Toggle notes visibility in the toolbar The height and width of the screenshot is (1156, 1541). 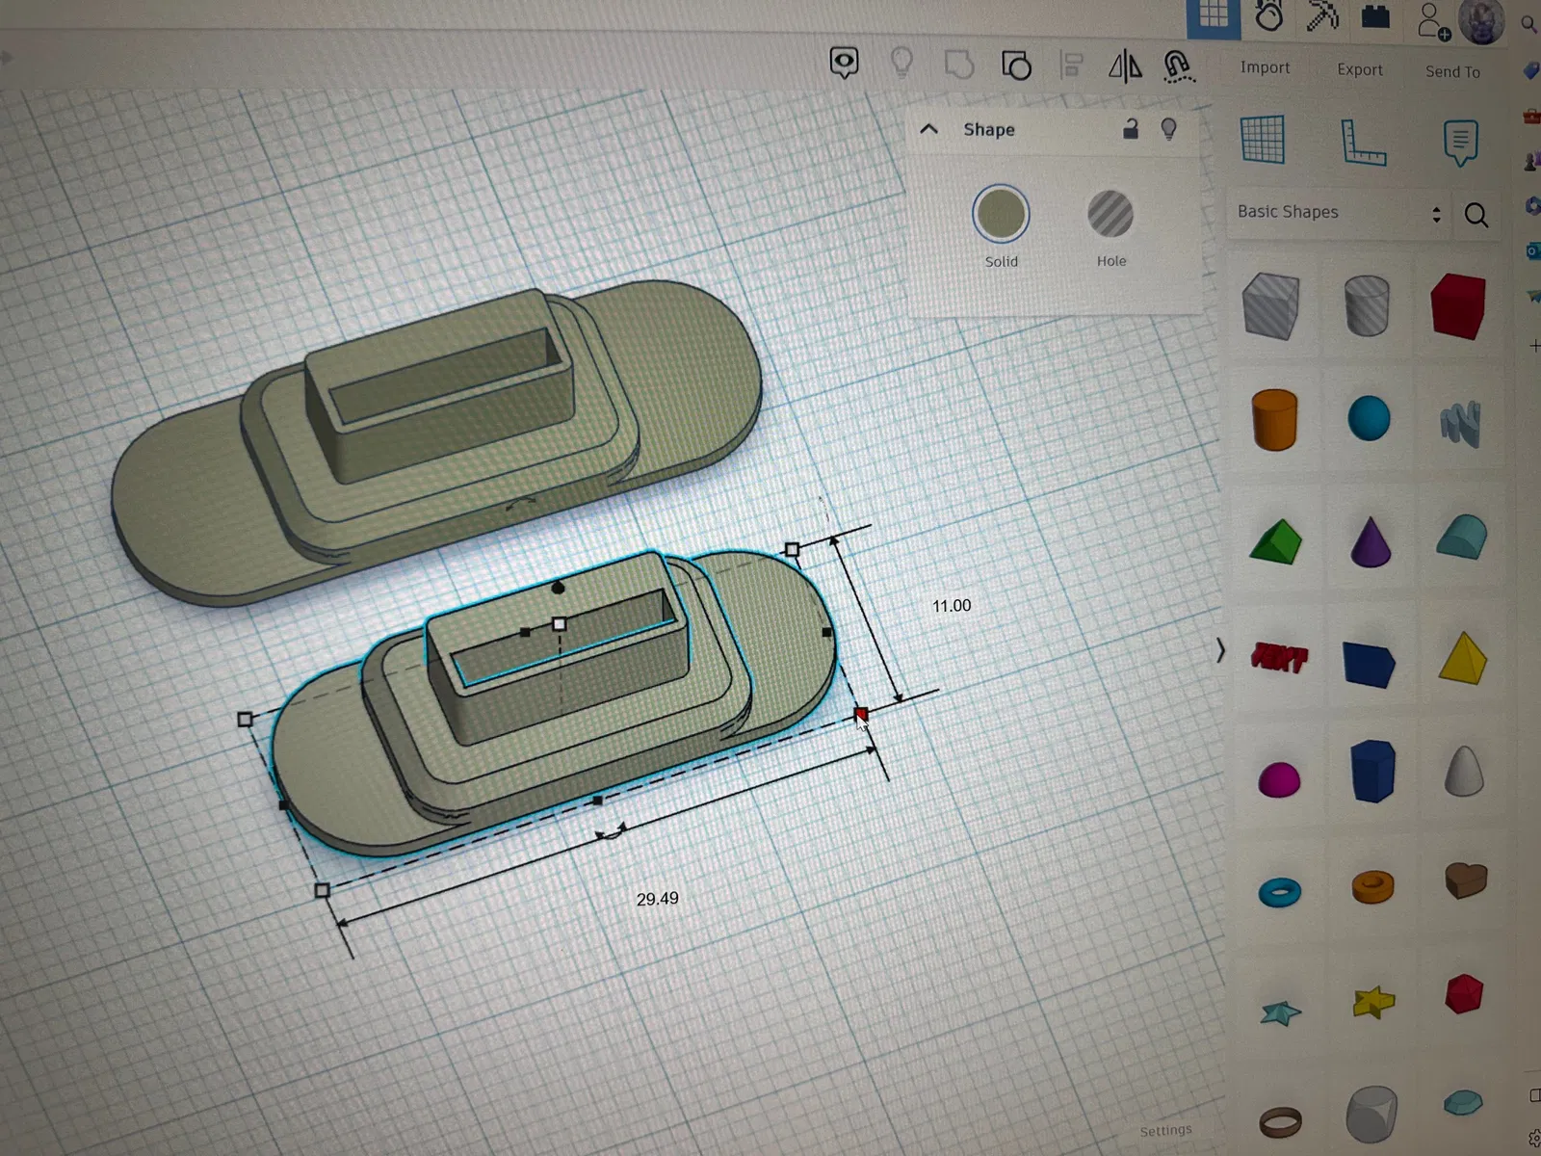click(844, 63)
